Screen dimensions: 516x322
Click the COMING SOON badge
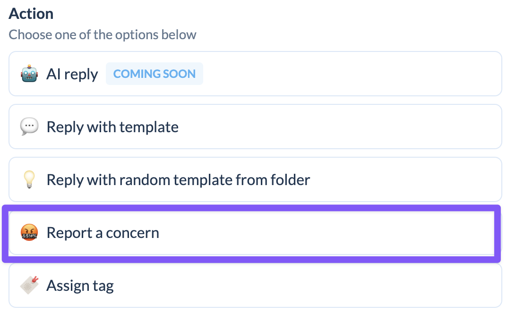pyautogui.click(x=155, y=74)
